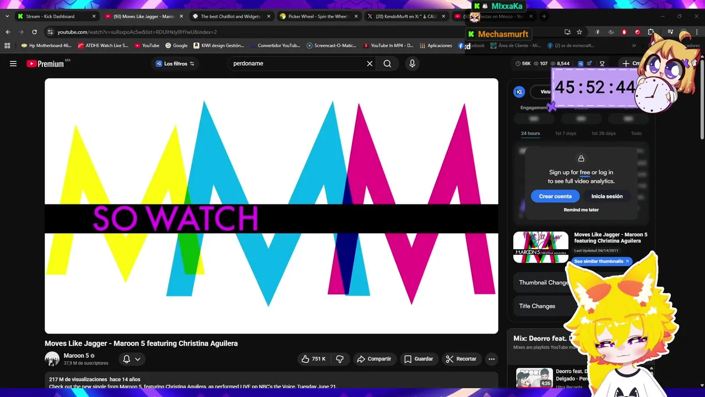Go forward in browser history
This screenshot has height=397, width=705.
(21, 32)
